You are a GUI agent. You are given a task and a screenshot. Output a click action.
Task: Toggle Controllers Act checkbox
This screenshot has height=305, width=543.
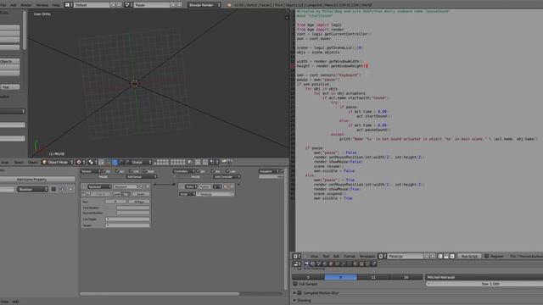click(213, 171)
